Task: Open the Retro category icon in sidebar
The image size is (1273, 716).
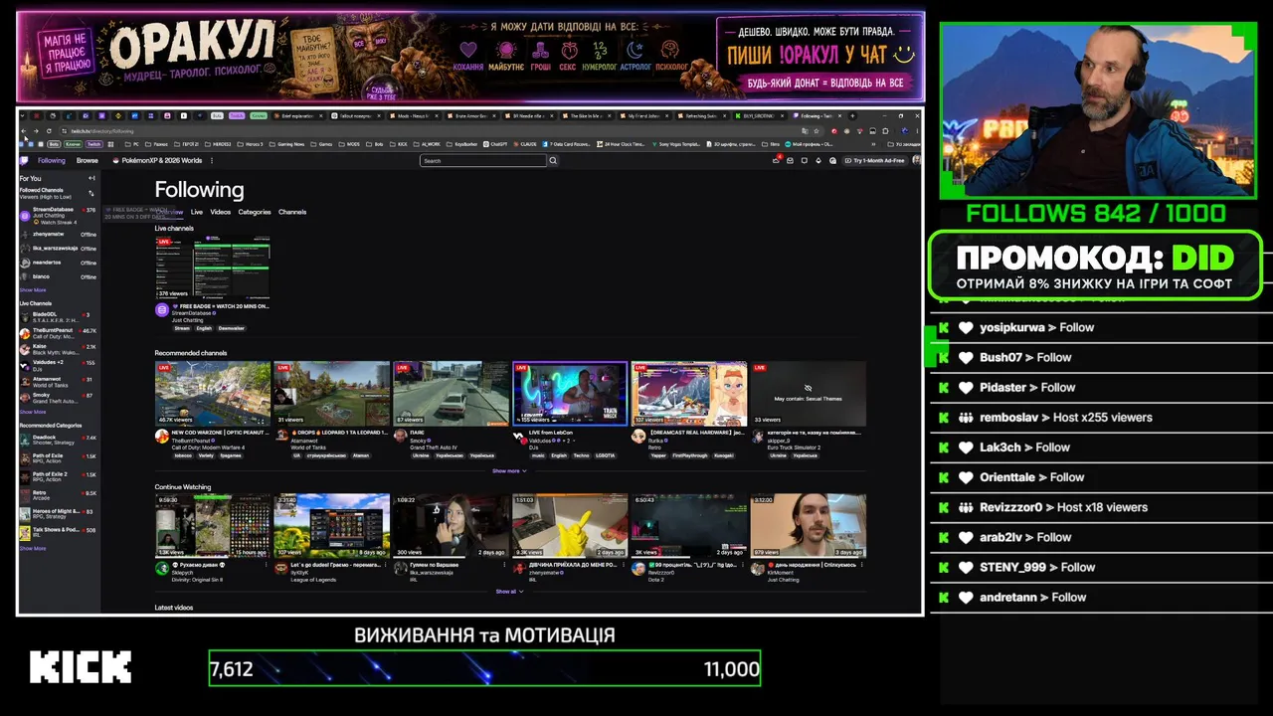Action: (25, 494)
